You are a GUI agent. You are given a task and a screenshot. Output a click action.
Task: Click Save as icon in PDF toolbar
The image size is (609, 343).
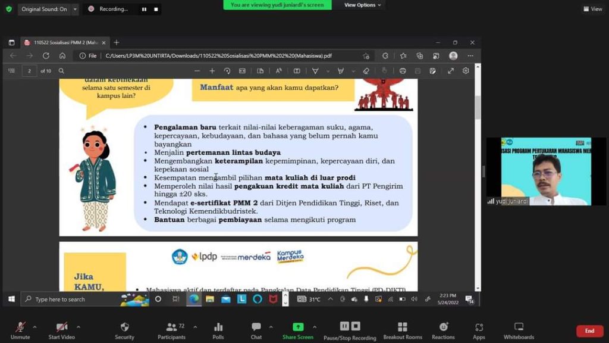[x=432, y=71]
